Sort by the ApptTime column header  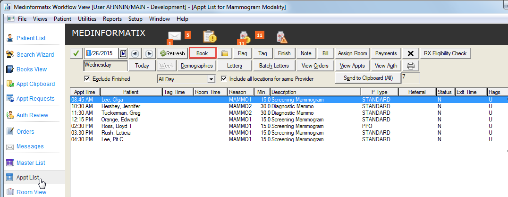pos(85,92)
